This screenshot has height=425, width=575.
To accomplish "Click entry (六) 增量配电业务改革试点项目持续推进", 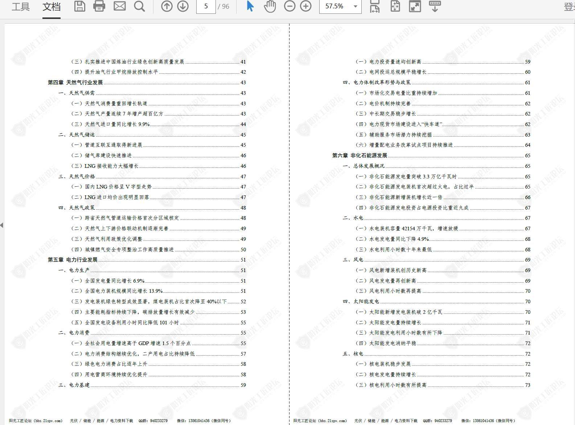I will click(443, 145).
